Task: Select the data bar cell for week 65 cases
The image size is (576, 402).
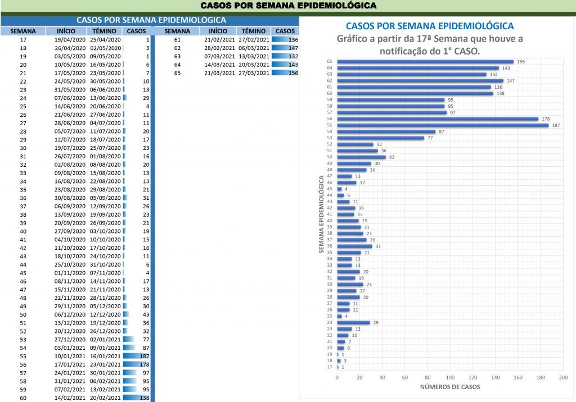Action: pyautogui.click(x=285, y=73)
